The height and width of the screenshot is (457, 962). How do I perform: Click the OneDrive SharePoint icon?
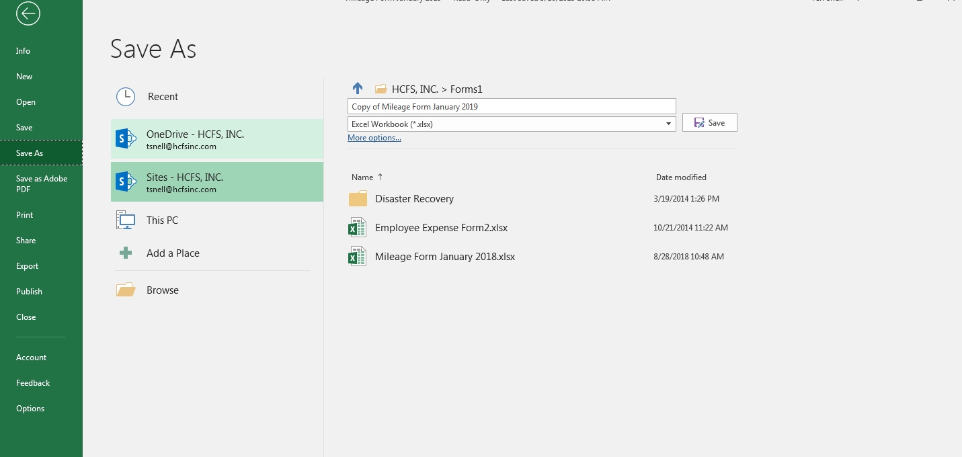126,139
